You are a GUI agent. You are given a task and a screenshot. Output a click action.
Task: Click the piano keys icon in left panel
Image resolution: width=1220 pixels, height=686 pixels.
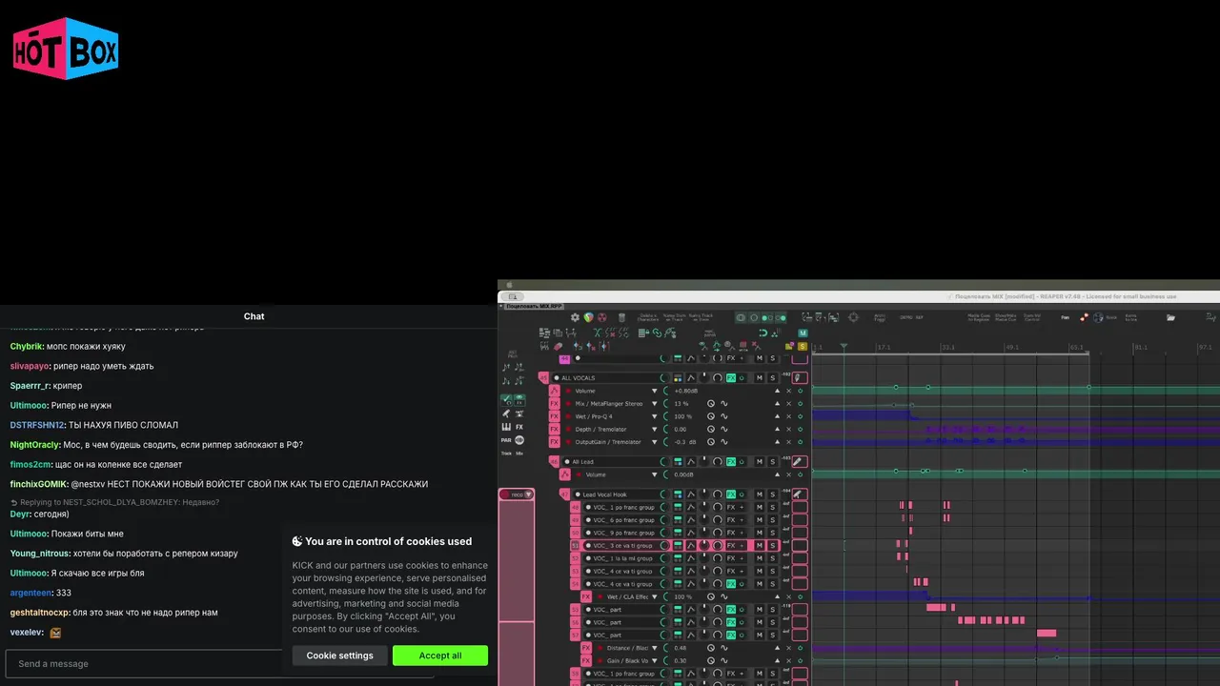pos(506,427)
